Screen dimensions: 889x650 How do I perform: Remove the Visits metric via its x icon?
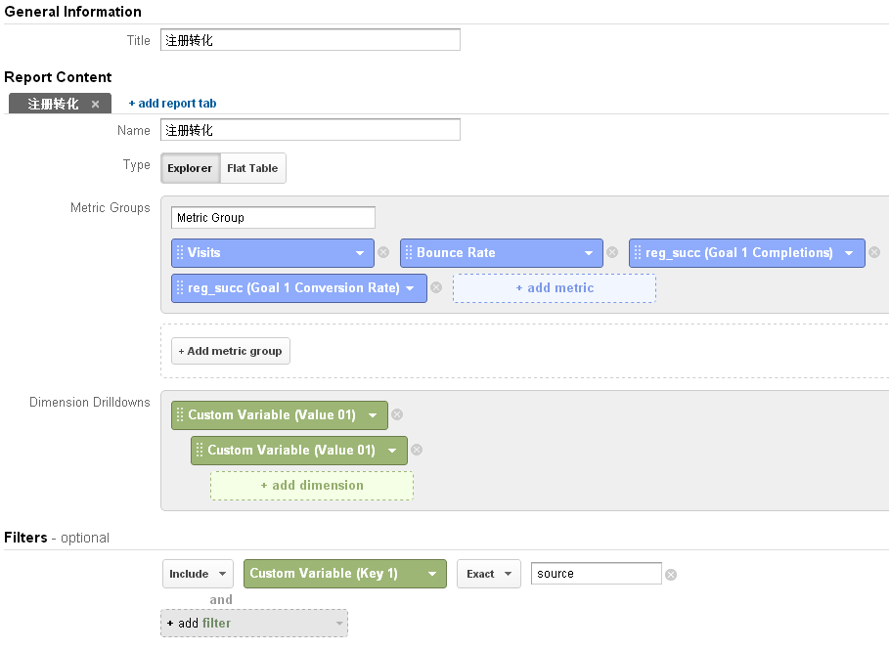point(383,253)
